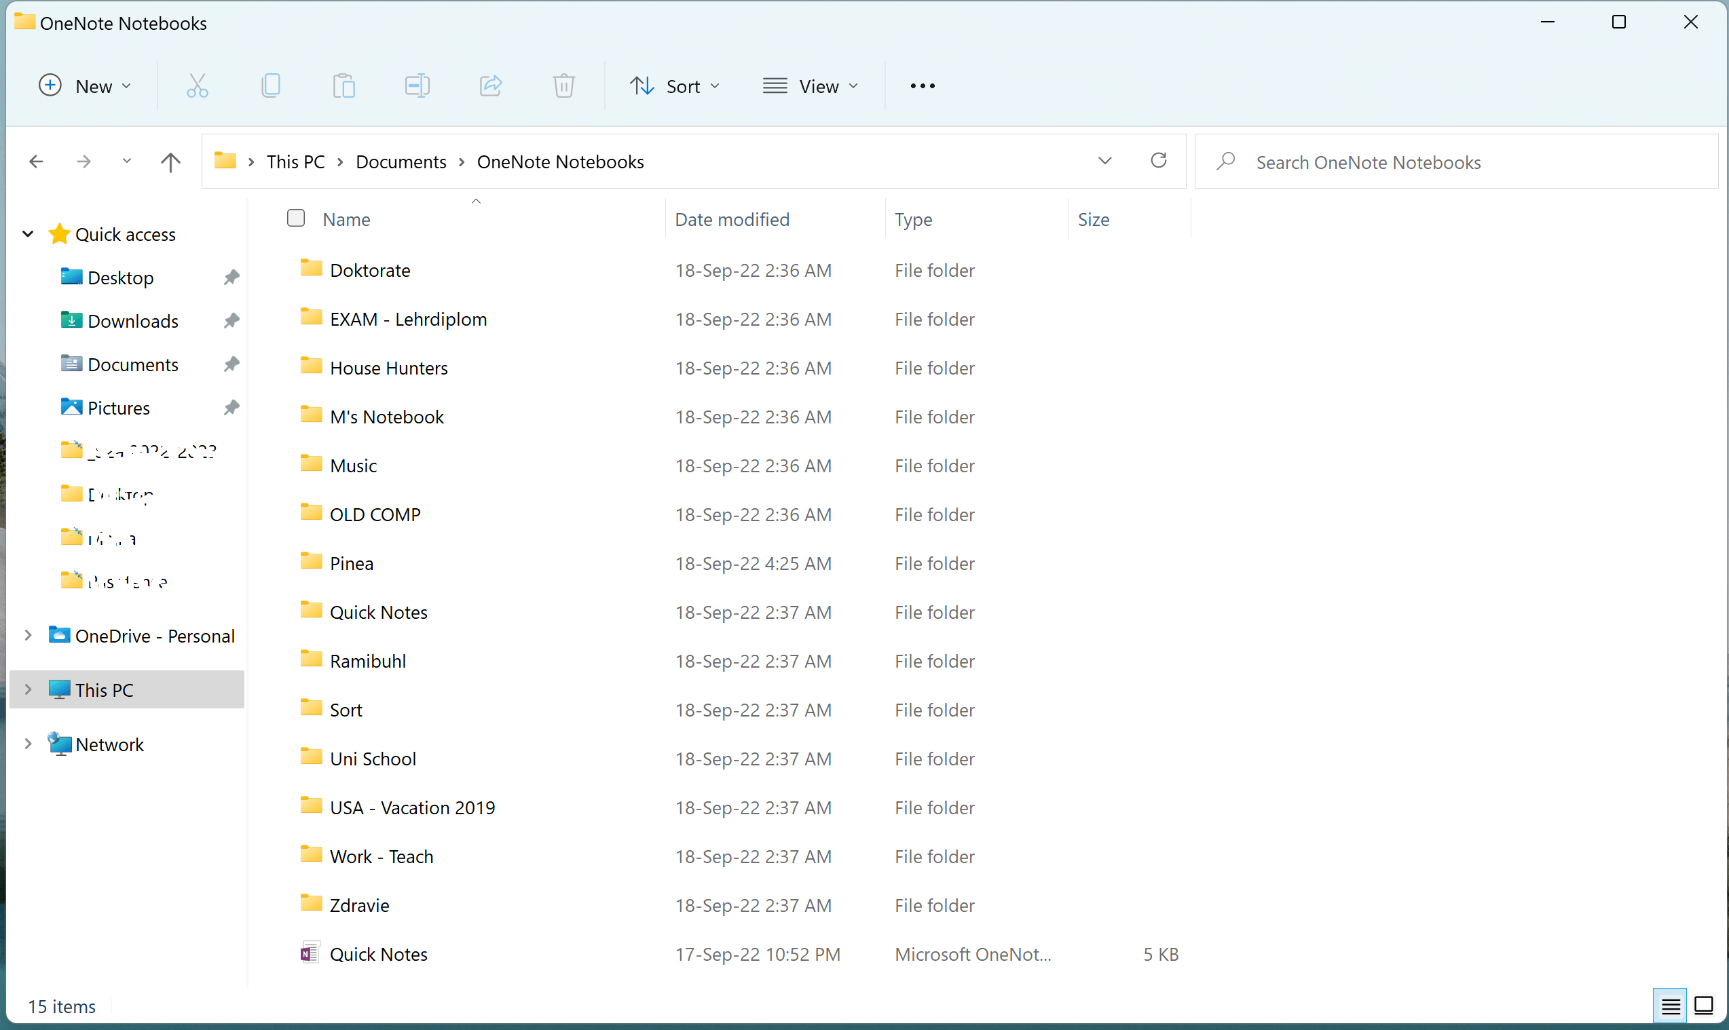Click the address bar folder icon

tap(225, 161)
